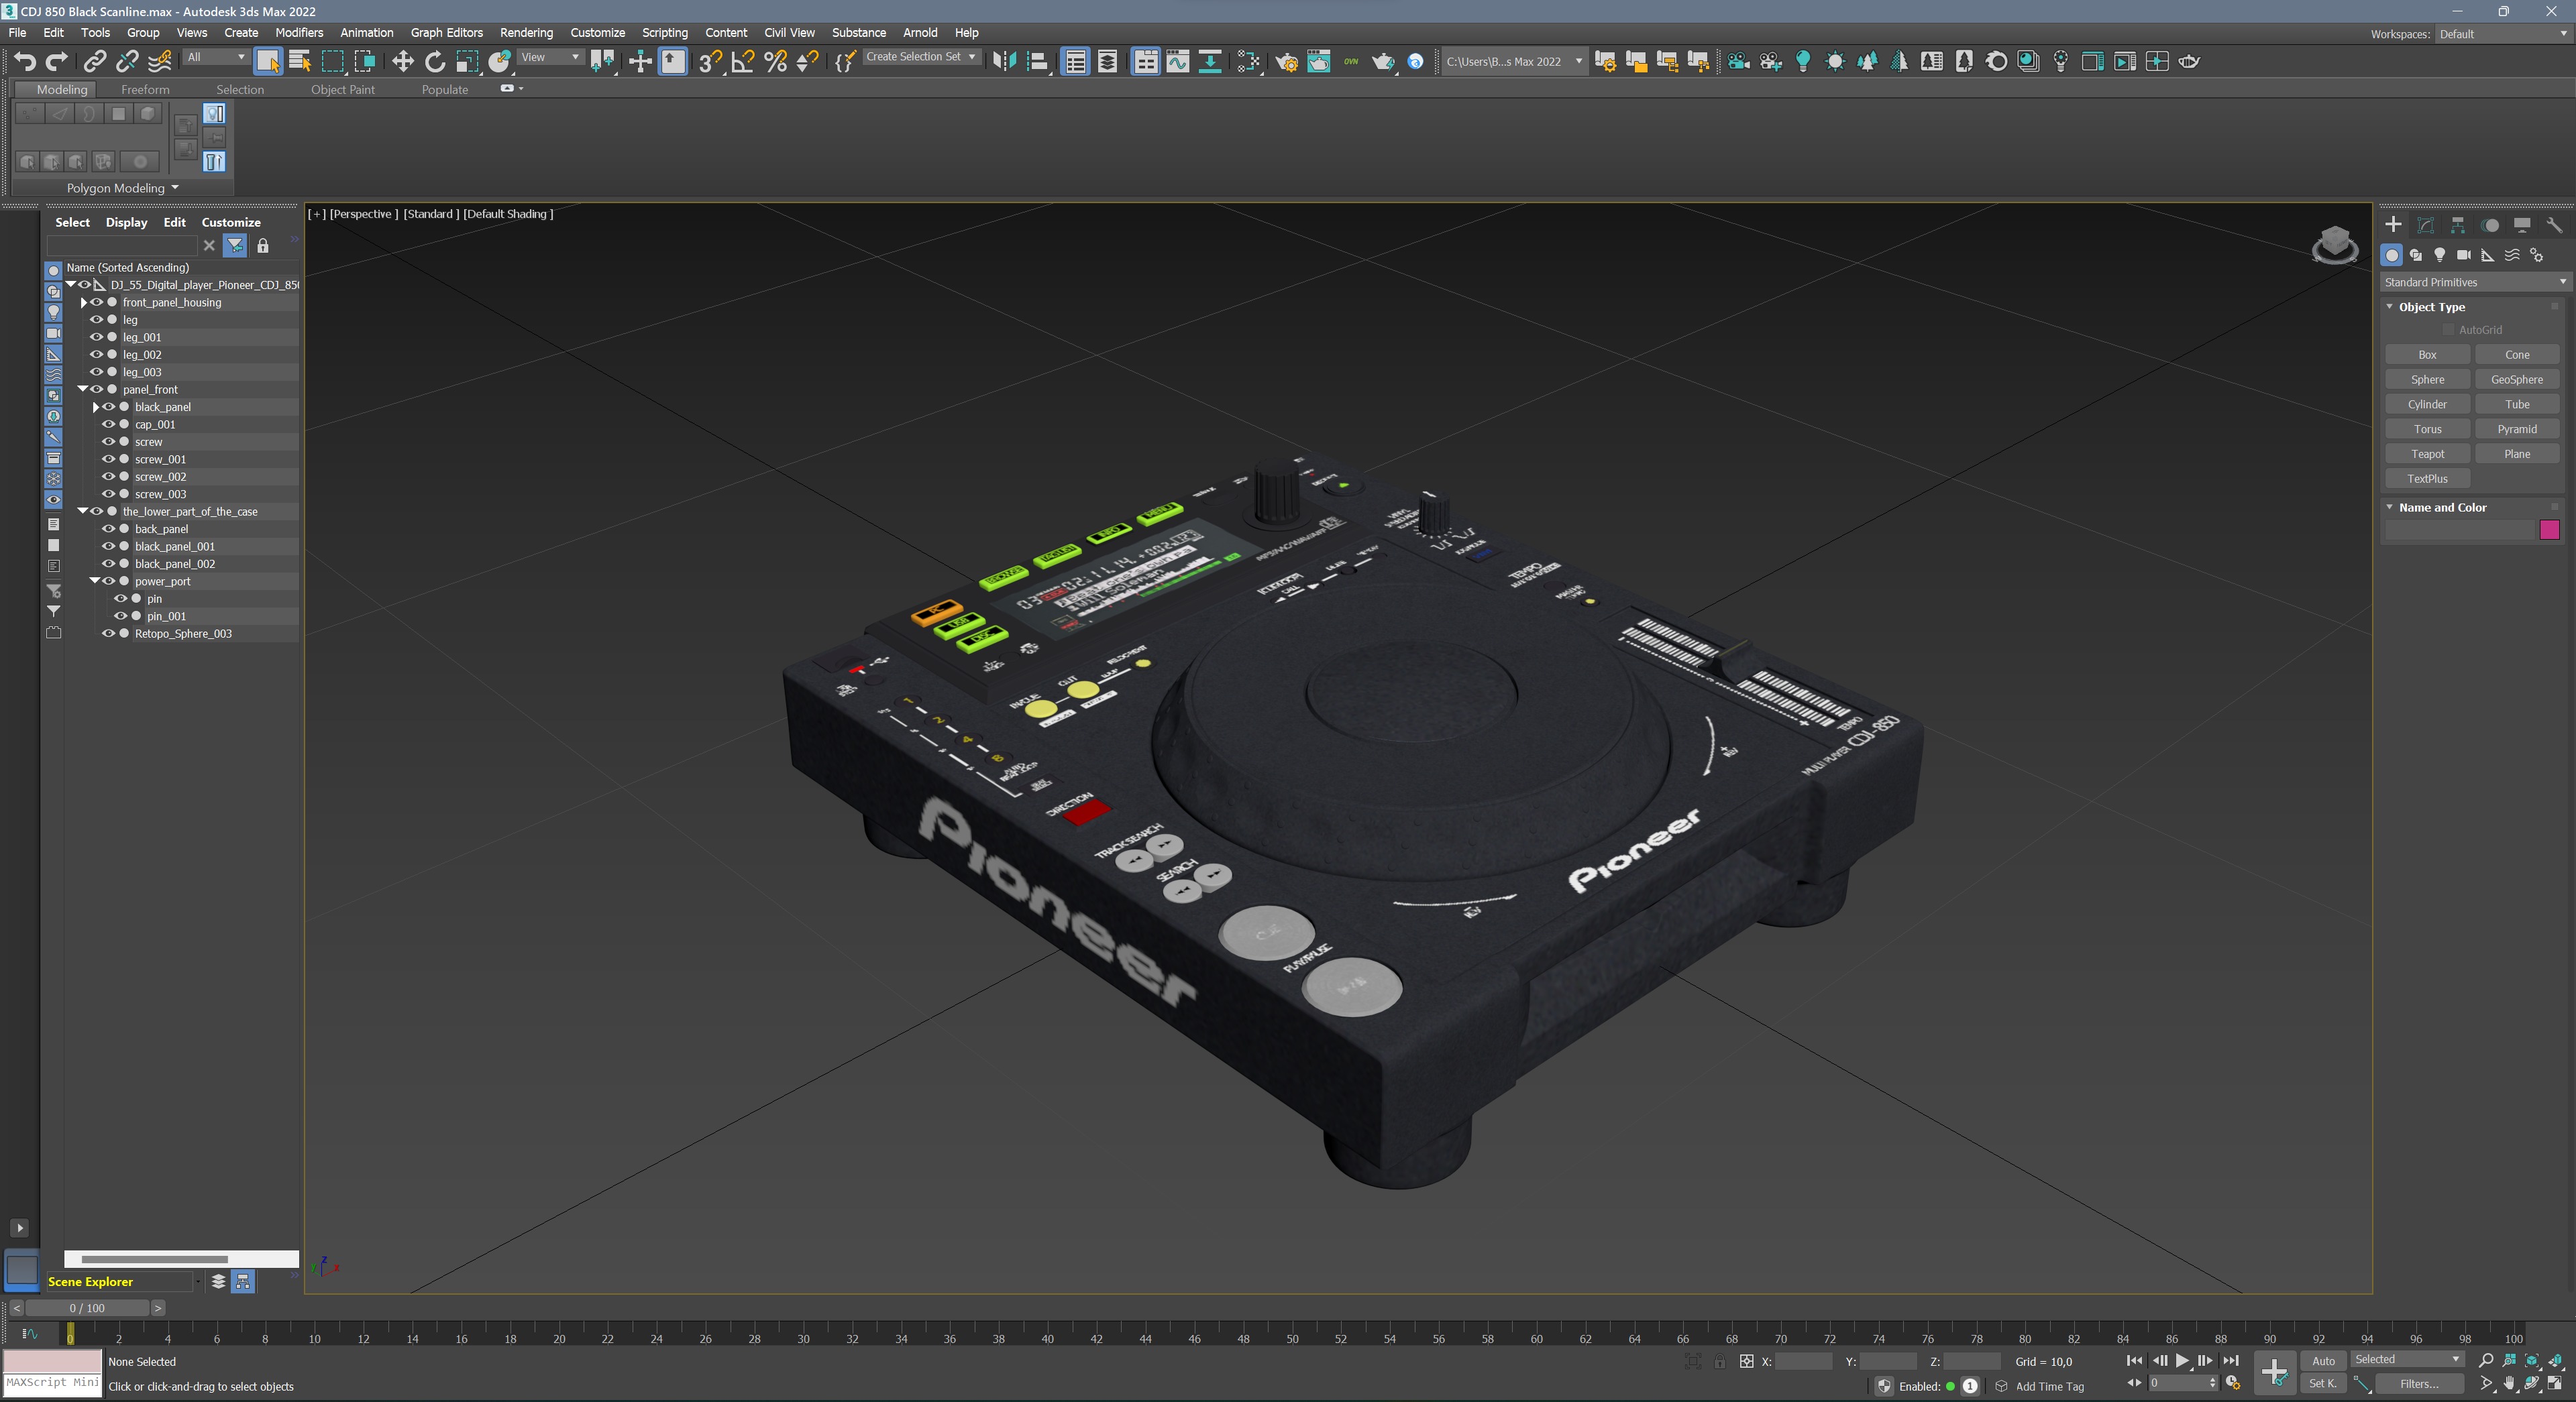Toggle visibility of leg_003 object
2576x1402 pixels.
coord(96,373)
